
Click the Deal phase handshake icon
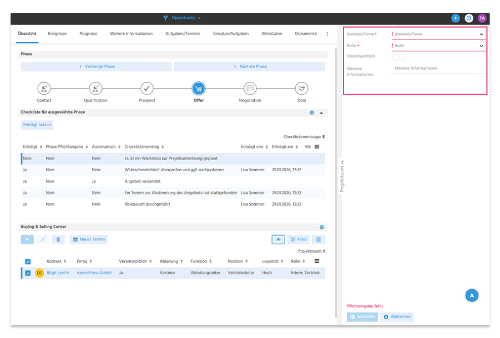coord(301,89)
